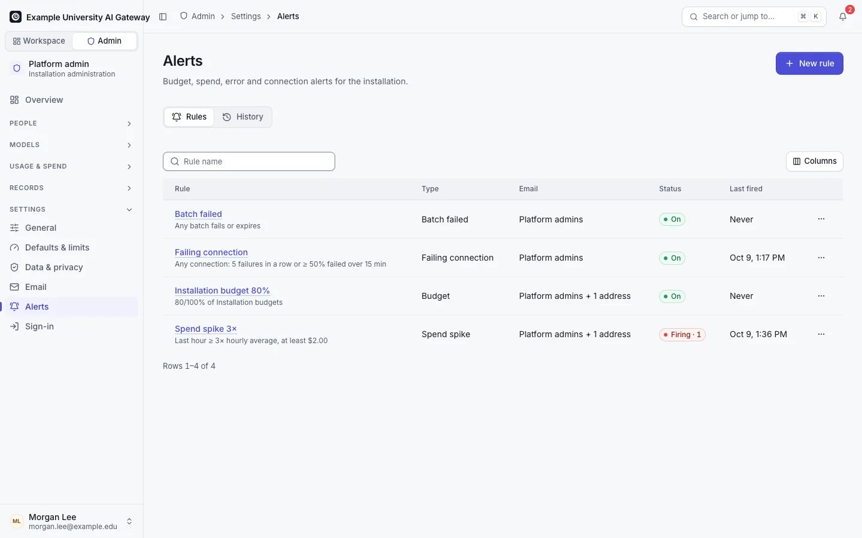862x538 pixels.
Task: Open the notifications bell
Action: 843,17
